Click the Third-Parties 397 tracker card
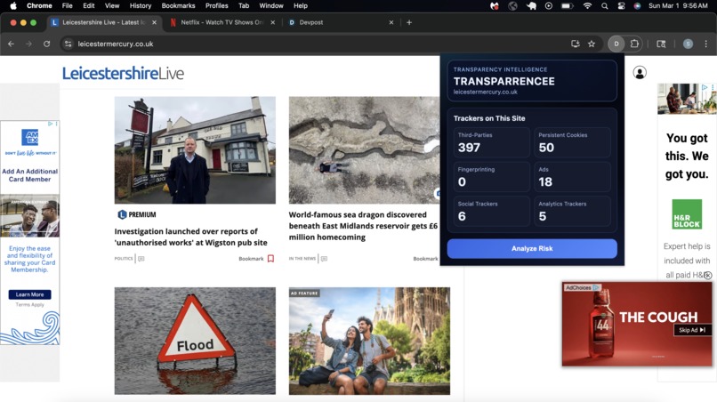The height and width of the screenshot is (402, 717). [x=492, y=142]
